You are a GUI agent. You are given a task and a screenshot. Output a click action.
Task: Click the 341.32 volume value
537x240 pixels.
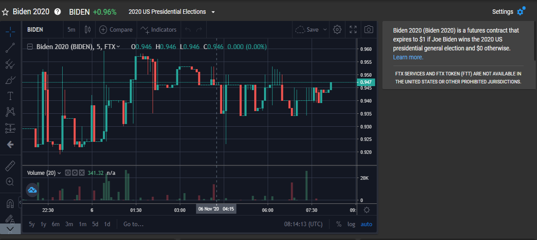click(x=96, y=173)
